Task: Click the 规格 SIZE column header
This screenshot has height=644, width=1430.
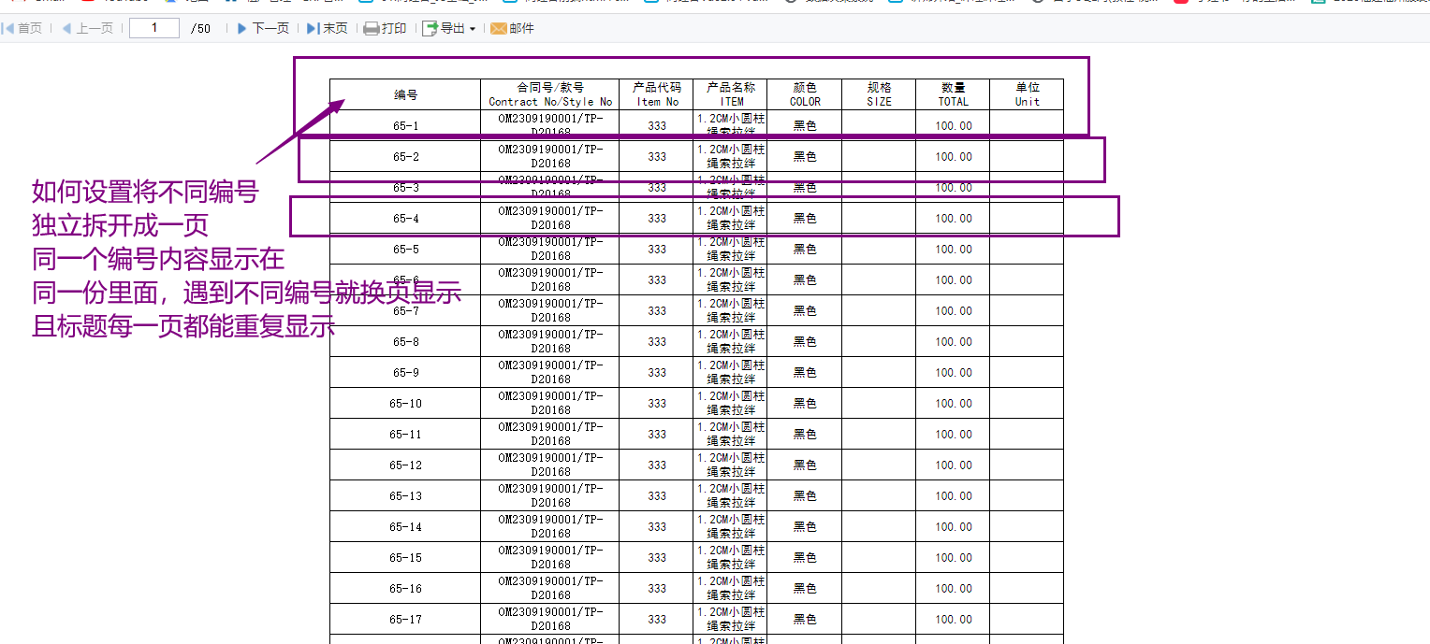Action: click(879, 94)
